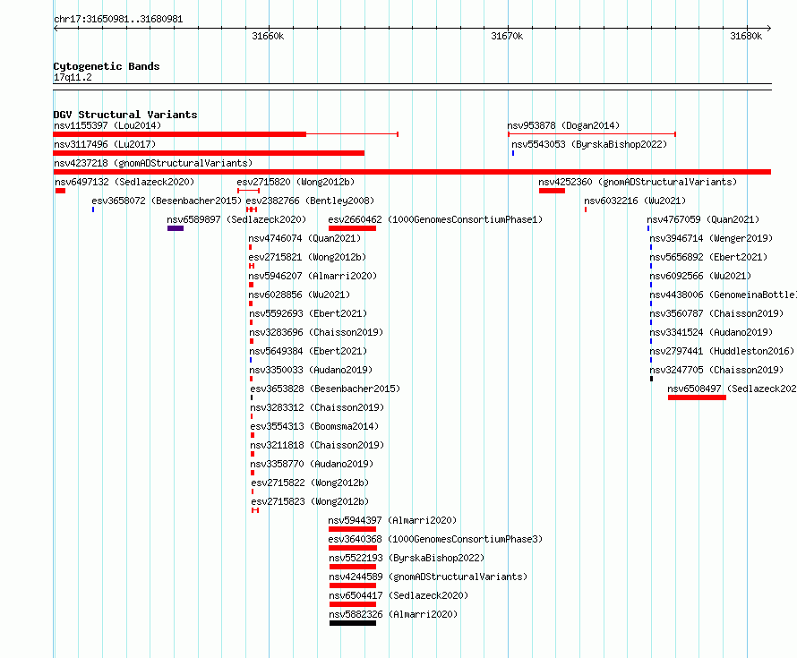797x658 pixels.
Task: Click the thick red bar under nsv1155397
Action: pos(180,134)
